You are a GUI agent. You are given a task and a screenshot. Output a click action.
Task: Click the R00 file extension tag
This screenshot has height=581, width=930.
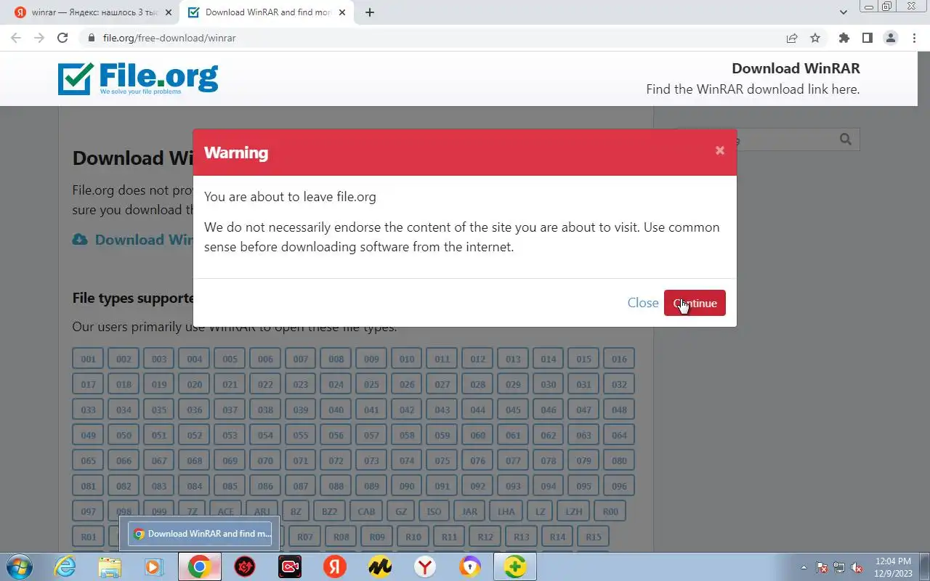pyautogui.click(x=610, y=511)
